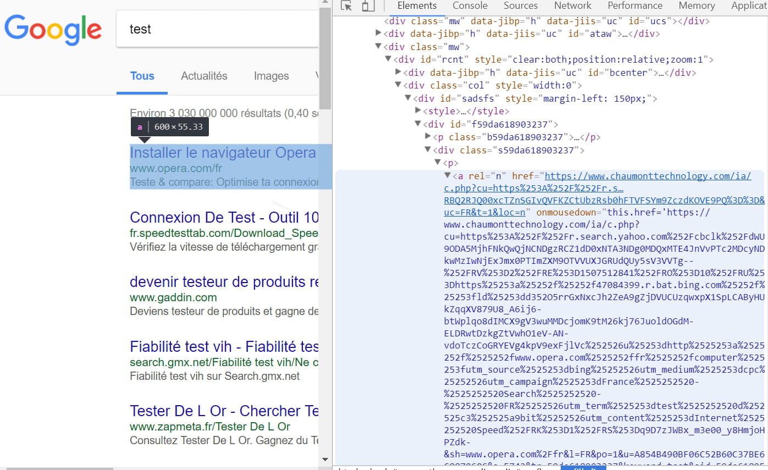
Task: Click 'Consultez Tester De L Or' description
Action: click(224, 440)
